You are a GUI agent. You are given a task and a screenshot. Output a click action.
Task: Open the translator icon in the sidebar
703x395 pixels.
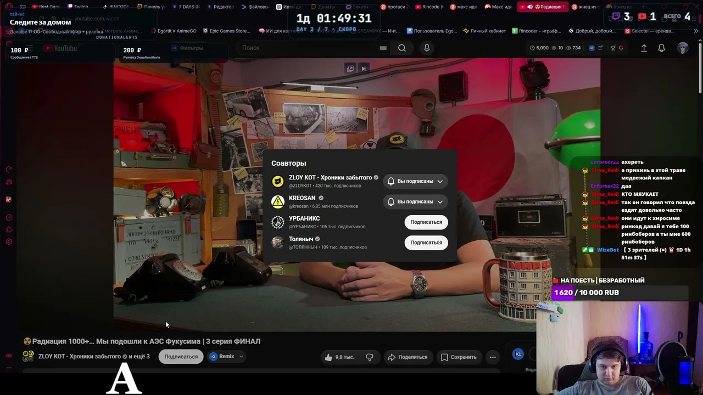9,200
